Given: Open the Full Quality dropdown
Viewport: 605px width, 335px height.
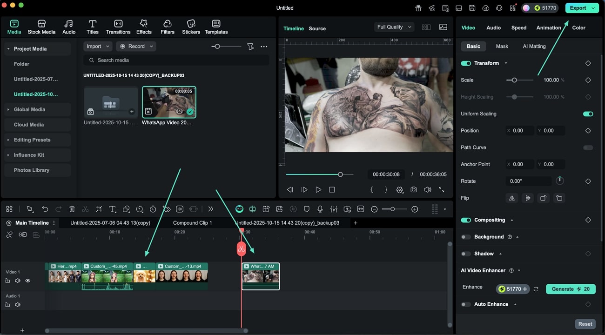Looking at the screenshot, I should point(394,27).
